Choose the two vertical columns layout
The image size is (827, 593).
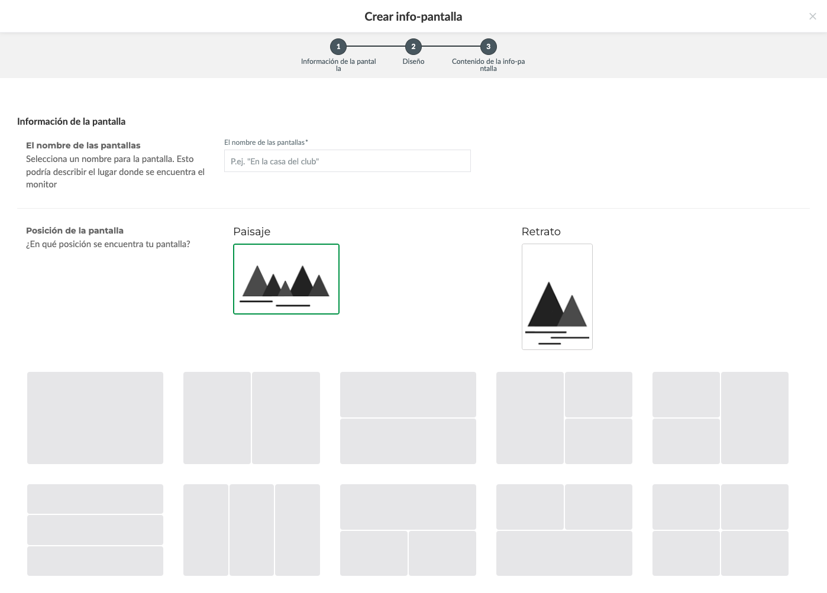point(251,418)
